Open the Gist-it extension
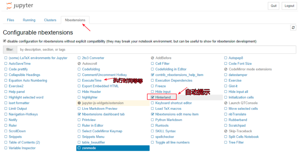 point(233,86)
